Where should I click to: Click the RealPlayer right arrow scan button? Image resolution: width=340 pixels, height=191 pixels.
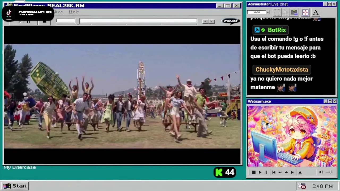pyautogui.click(x=211, y=21)
